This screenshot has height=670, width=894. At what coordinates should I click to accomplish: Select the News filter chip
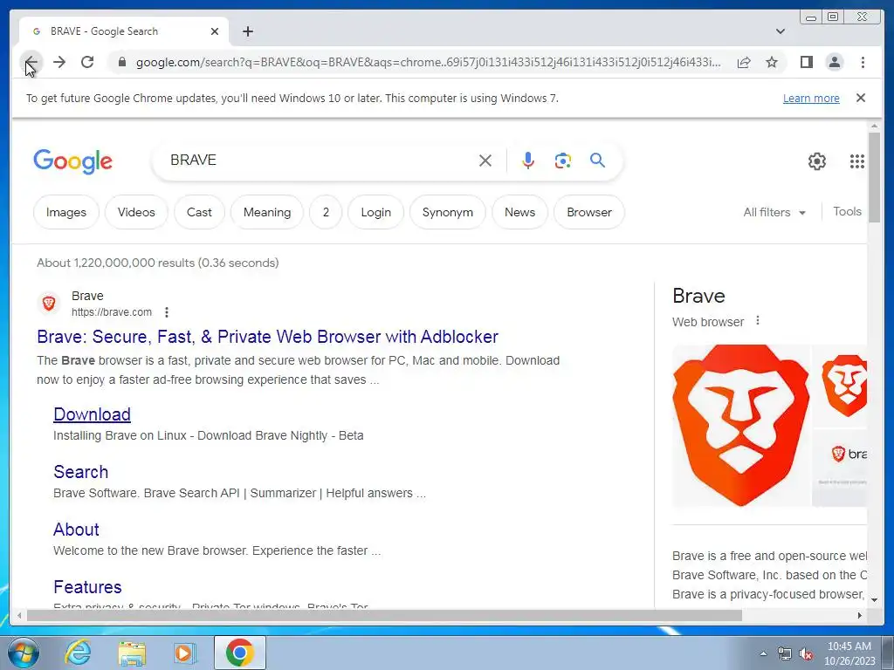(519, 212)
